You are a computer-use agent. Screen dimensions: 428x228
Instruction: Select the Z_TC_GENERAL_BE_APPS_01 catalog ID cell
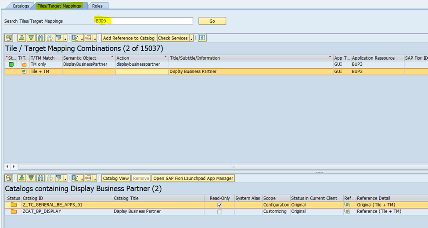point(68,205)
